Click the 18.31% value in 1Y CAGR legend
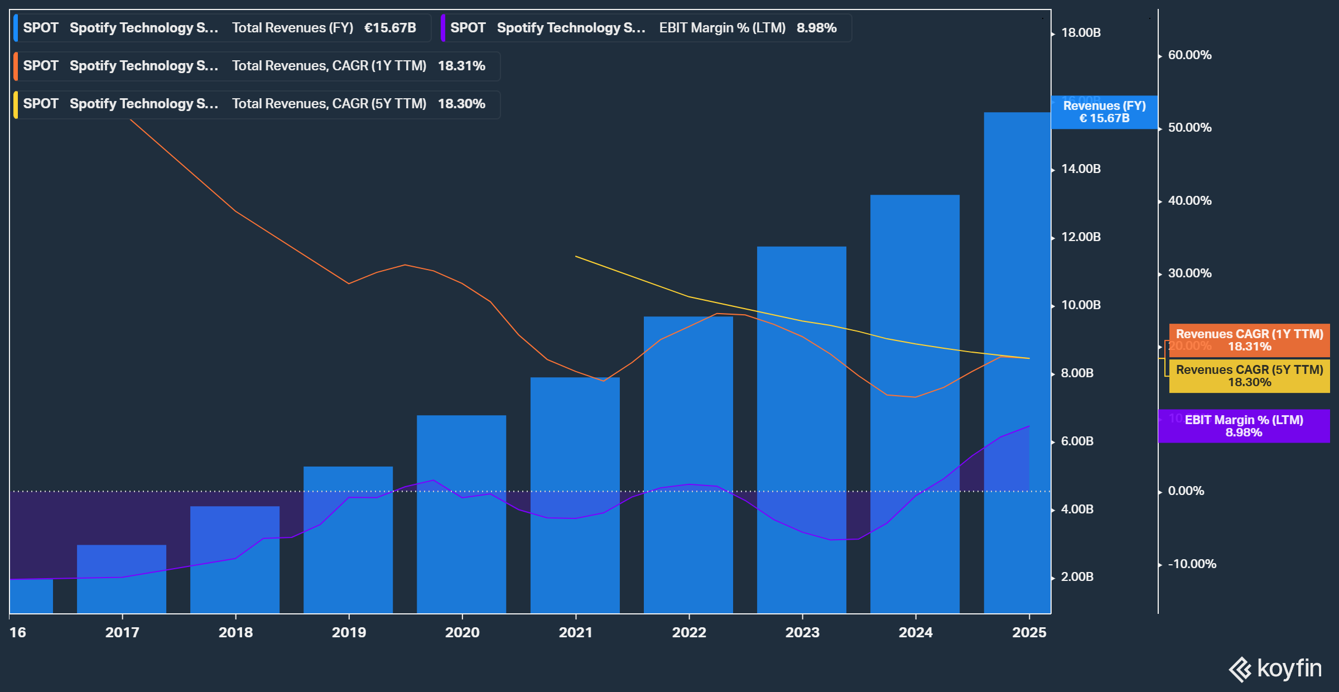The height and width of the screenshot is (692, 1339). (461, 66)
